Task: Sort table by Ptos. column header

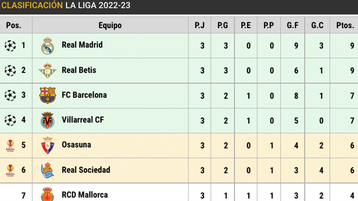Action: click(345, 25)
